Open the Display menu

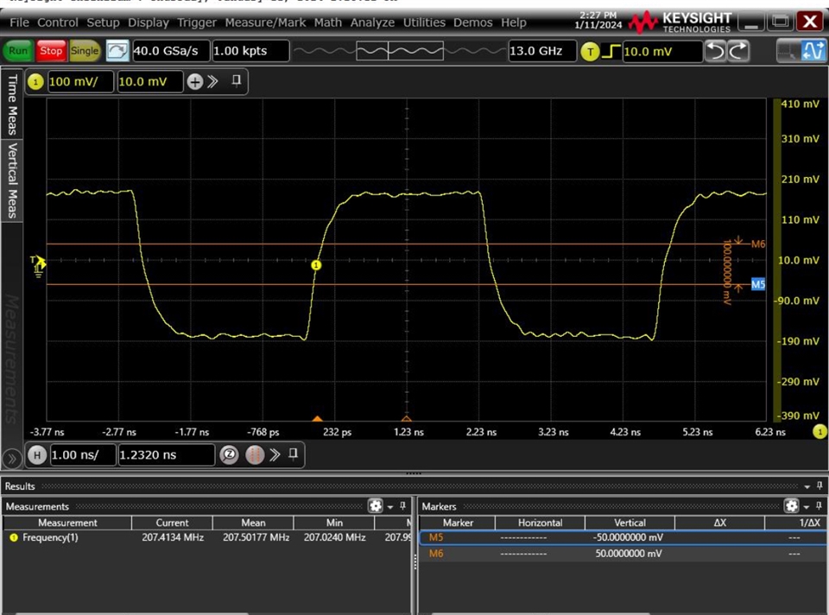tap(149, 22)
